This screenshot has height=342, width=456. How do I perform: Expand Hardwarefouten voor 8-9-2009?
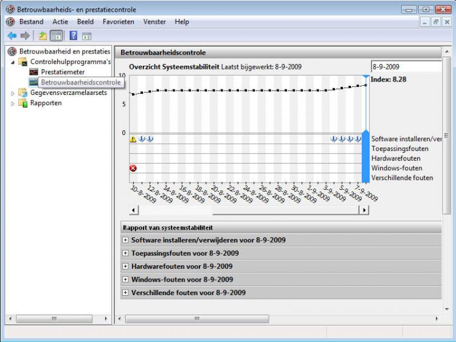(x=125, y=266)
